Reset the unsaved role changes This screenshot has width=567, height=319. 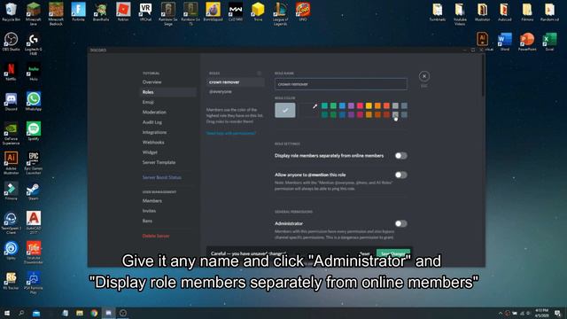(x=364, y=253)
